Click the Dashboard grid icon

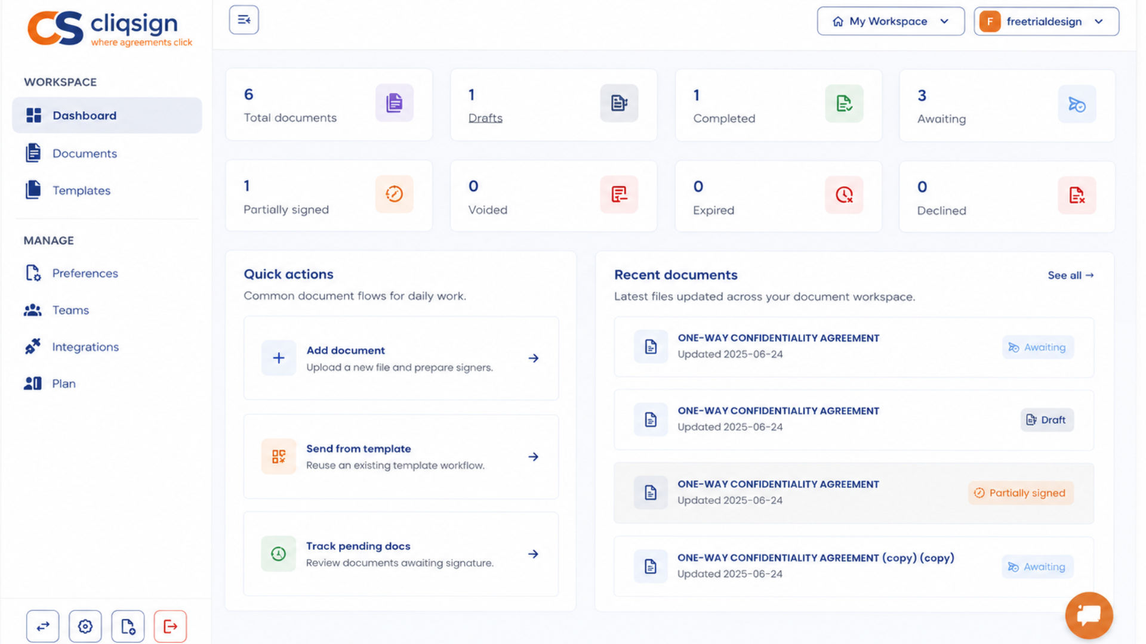[33, 115]
